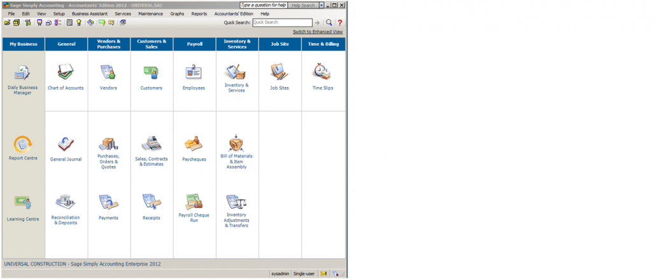Click the red question mark help icon

click(x=340, y=23)
